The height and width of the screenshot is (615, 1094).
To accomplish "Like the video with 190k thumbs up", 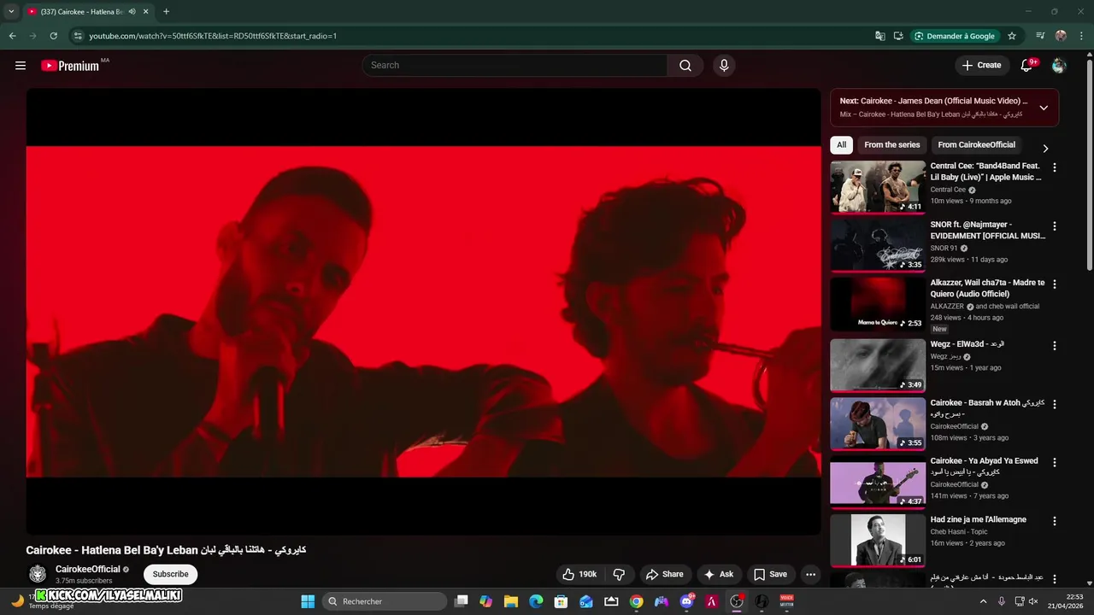I will 579,574.
